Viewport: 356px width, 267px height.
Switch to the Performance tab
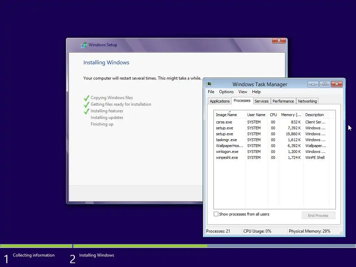point(283,101)
